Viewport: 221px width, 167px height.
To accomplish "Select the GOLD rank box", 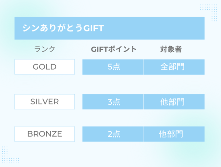I will point(45,67).
